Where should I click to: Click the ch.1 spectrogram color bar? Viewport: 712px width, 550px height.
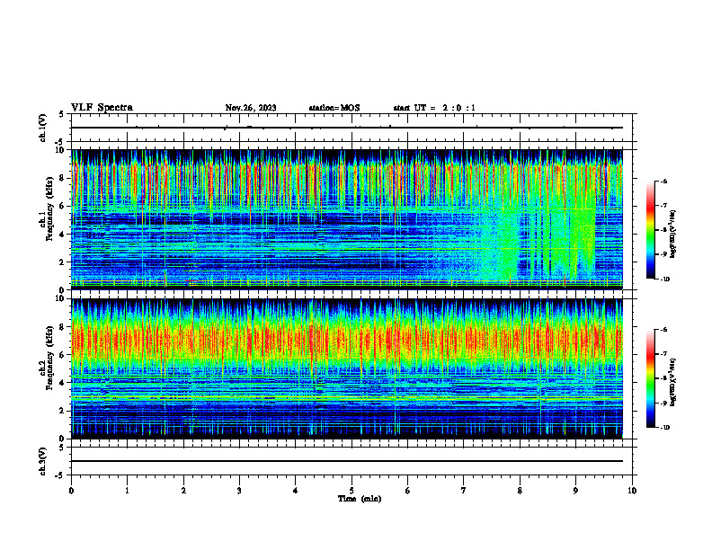(650, 230)
